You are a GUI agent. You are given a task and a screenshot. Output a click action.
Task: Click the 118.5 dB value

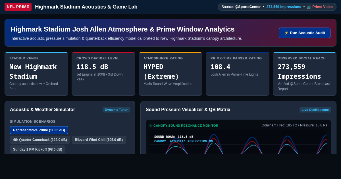(x=92, y=67)
